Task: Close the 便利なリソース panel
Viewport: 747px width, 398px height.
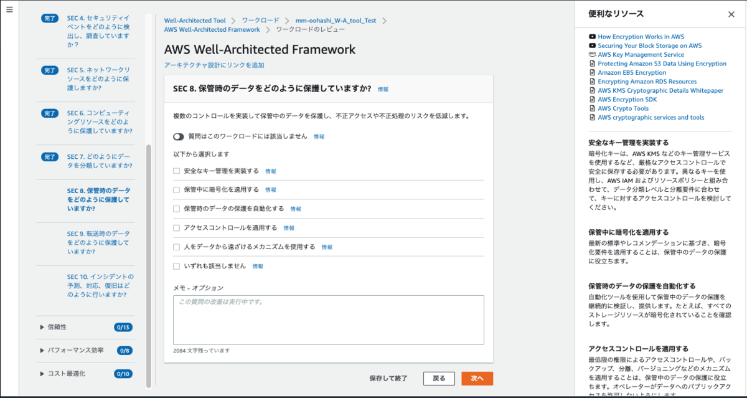Action: tap(731, 14)
